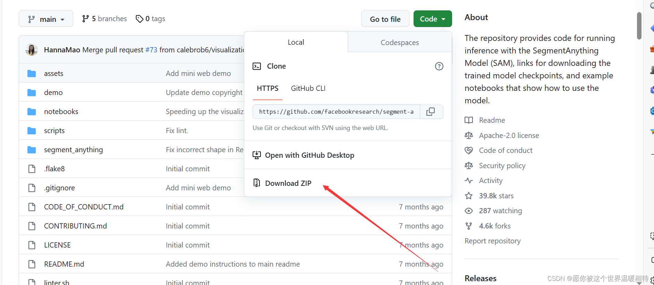
Task: Open the LICENSE file
Action: [57, 245]
